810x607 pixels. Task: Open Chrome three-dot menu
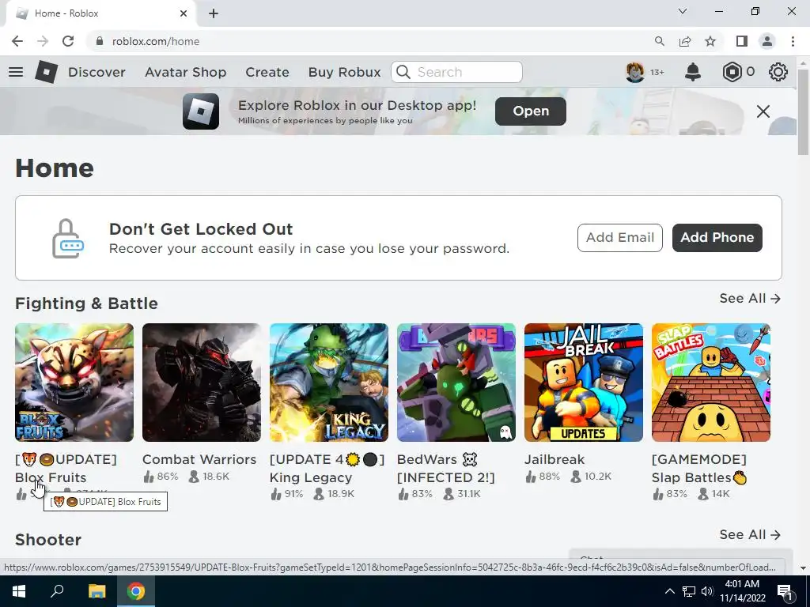coord(793,41)
